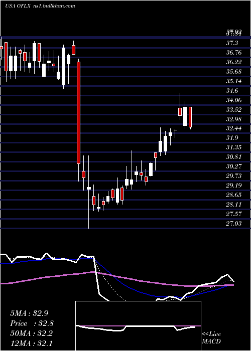Click the 33.52 price axis label
This screenshot has width=251, height=351.
[x=233, y=110]
